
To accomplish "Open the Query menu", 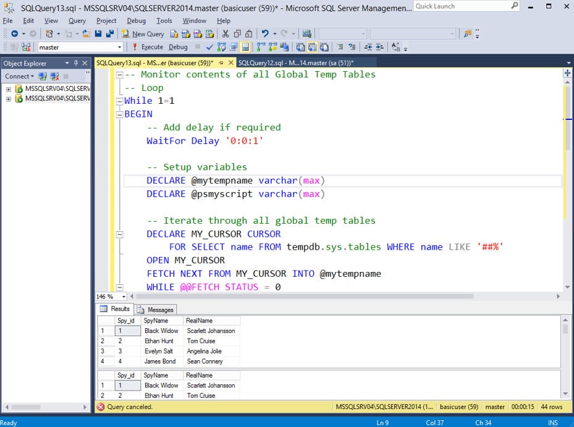I will coord(77,21).
